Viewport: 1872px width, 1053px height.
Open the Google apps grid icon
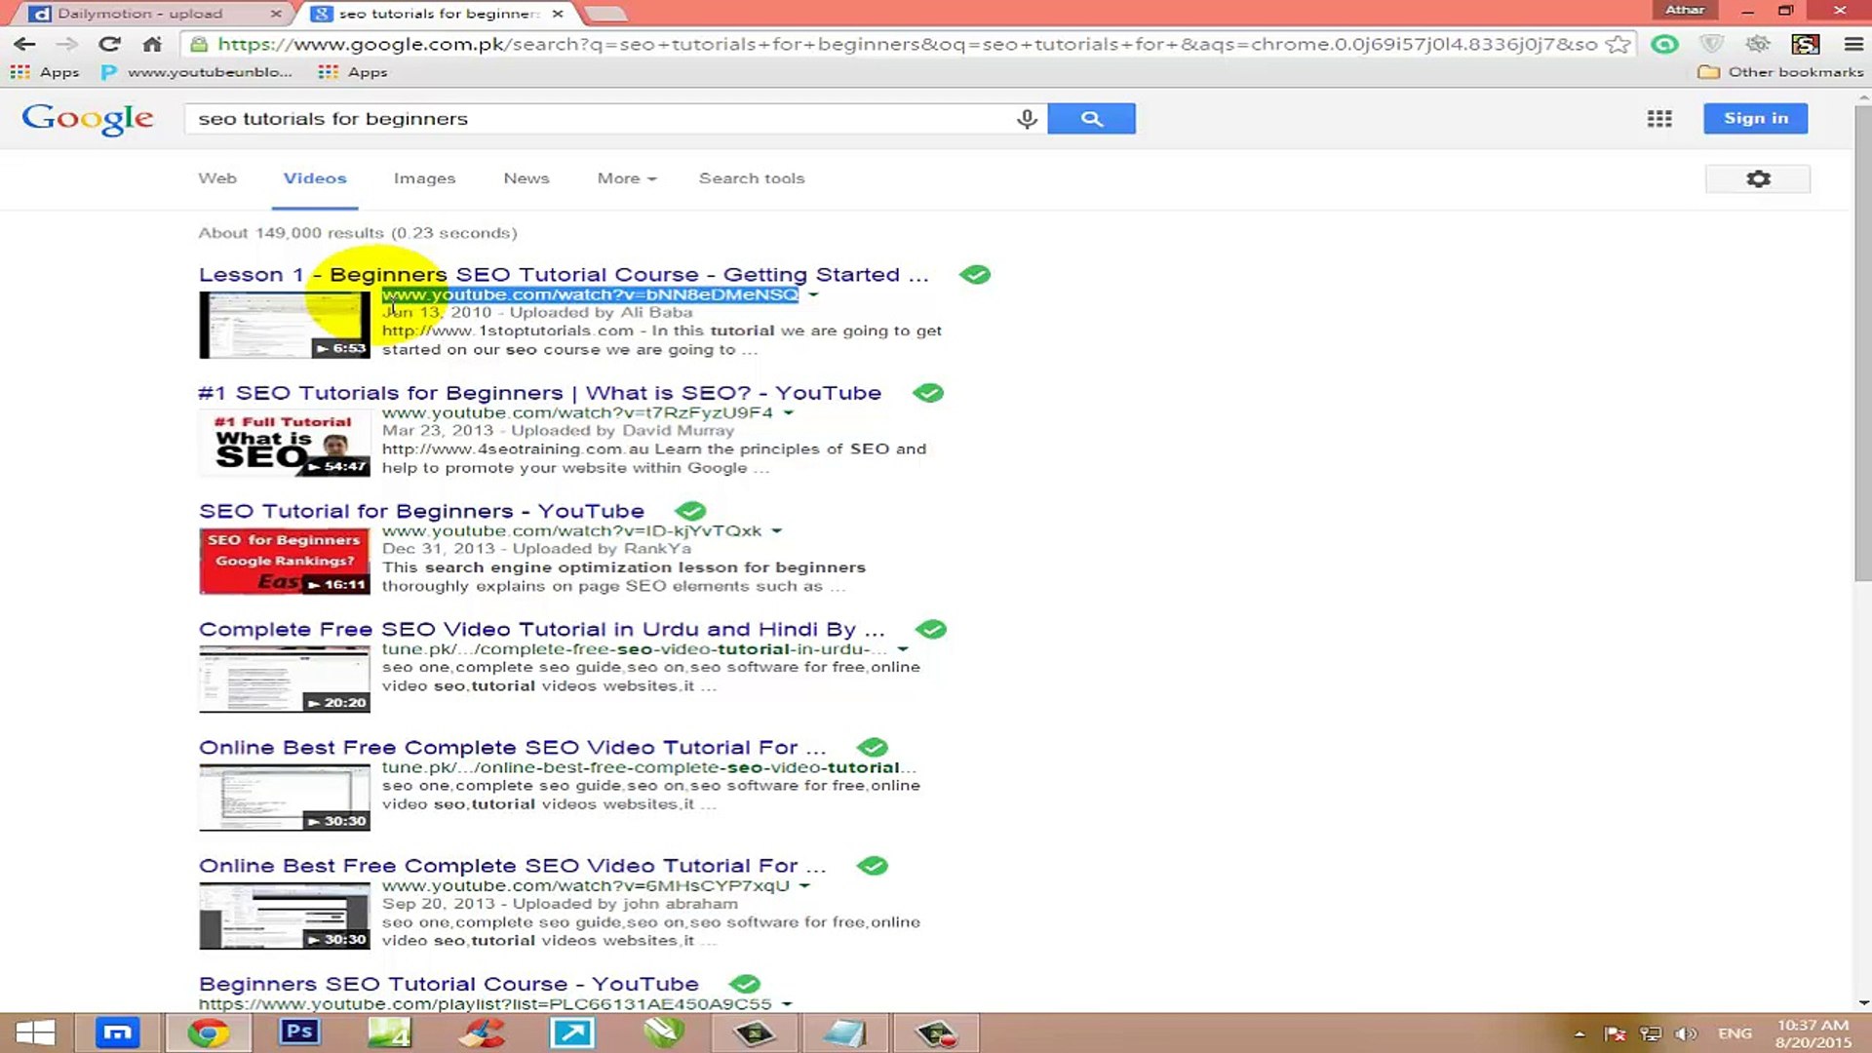click(1659, 119)
